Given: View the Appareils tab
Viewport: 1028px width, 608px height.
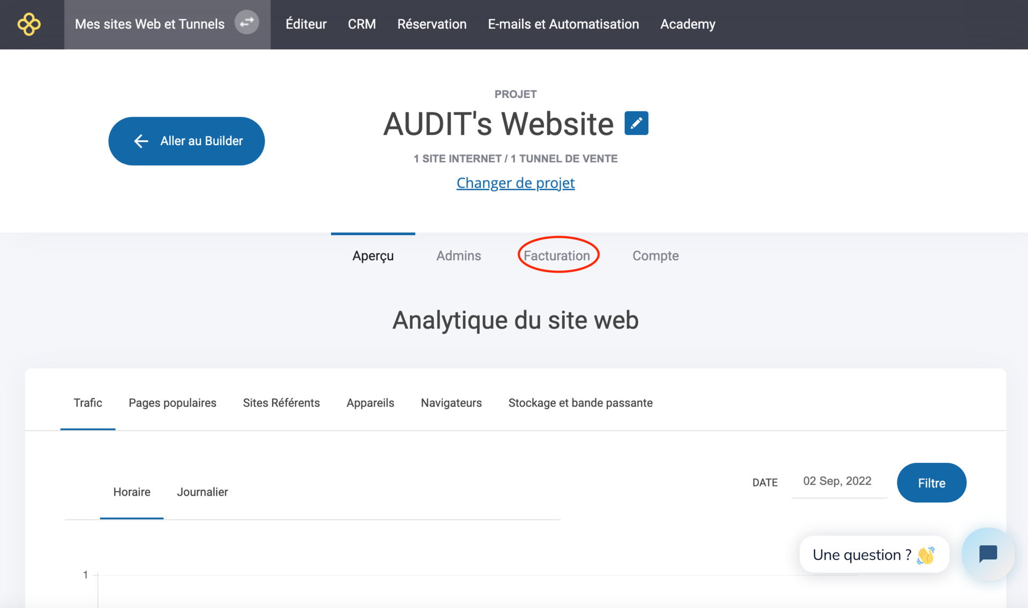Looking at the screenshot, I should [x=370, y=403].
